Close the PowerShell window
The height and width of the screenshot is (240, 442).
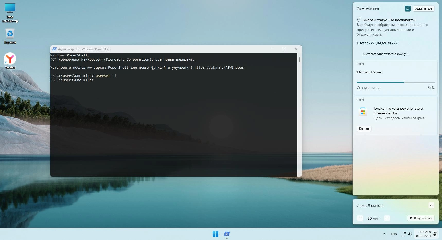click(x=296, y=49)
